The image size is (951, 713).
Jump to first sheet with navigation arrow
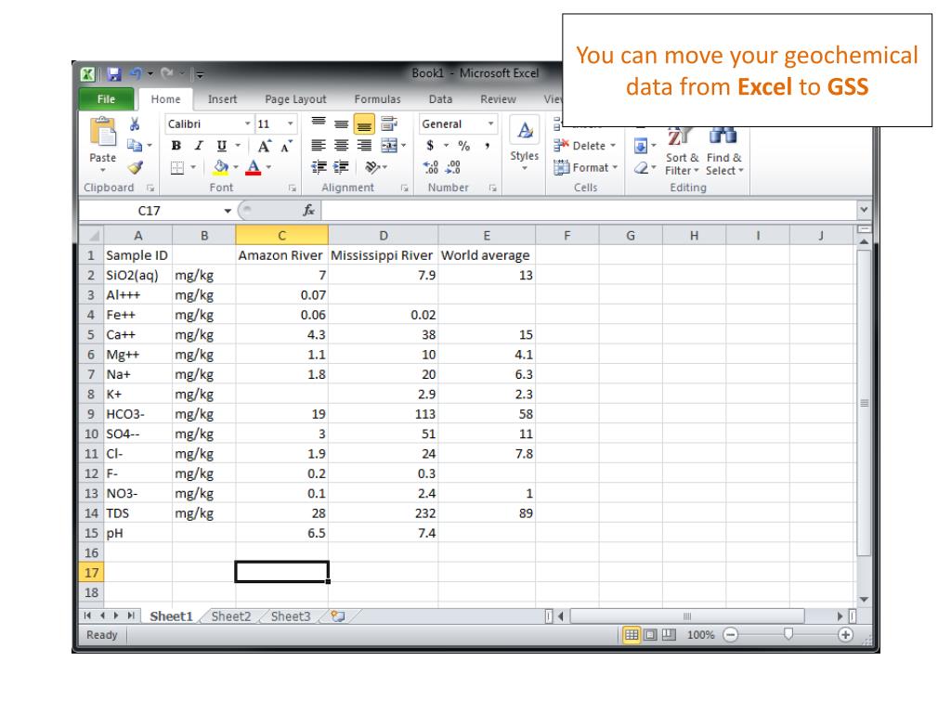click(87, 616)
